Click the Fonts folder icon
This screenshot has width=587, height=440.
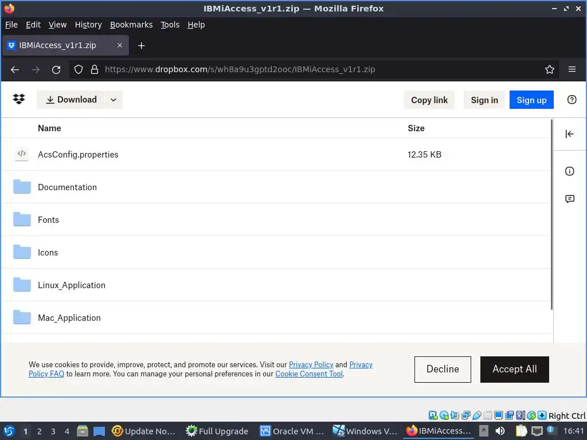click(x=22, y=219)
